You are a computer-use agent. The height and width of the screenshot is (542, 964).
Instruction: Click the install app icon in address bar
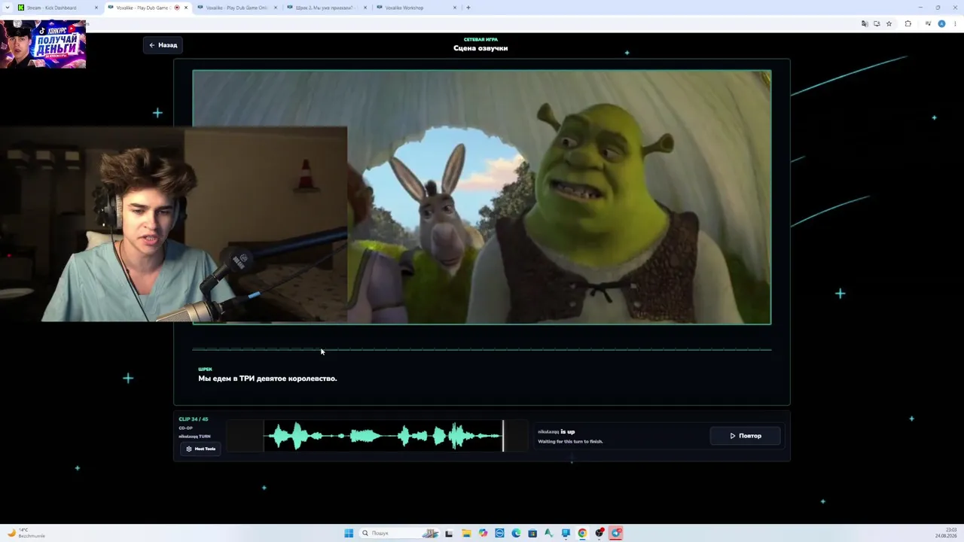(x=877, y=24)
